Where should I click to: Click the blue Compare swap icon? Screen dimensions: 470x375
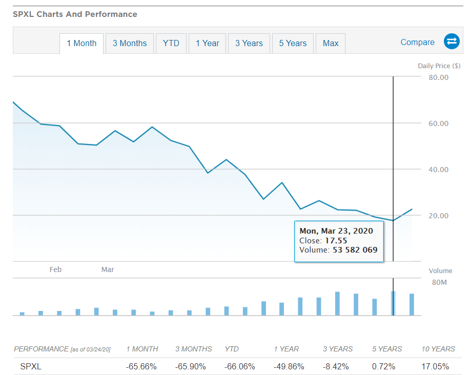click(x=451, y=41)
